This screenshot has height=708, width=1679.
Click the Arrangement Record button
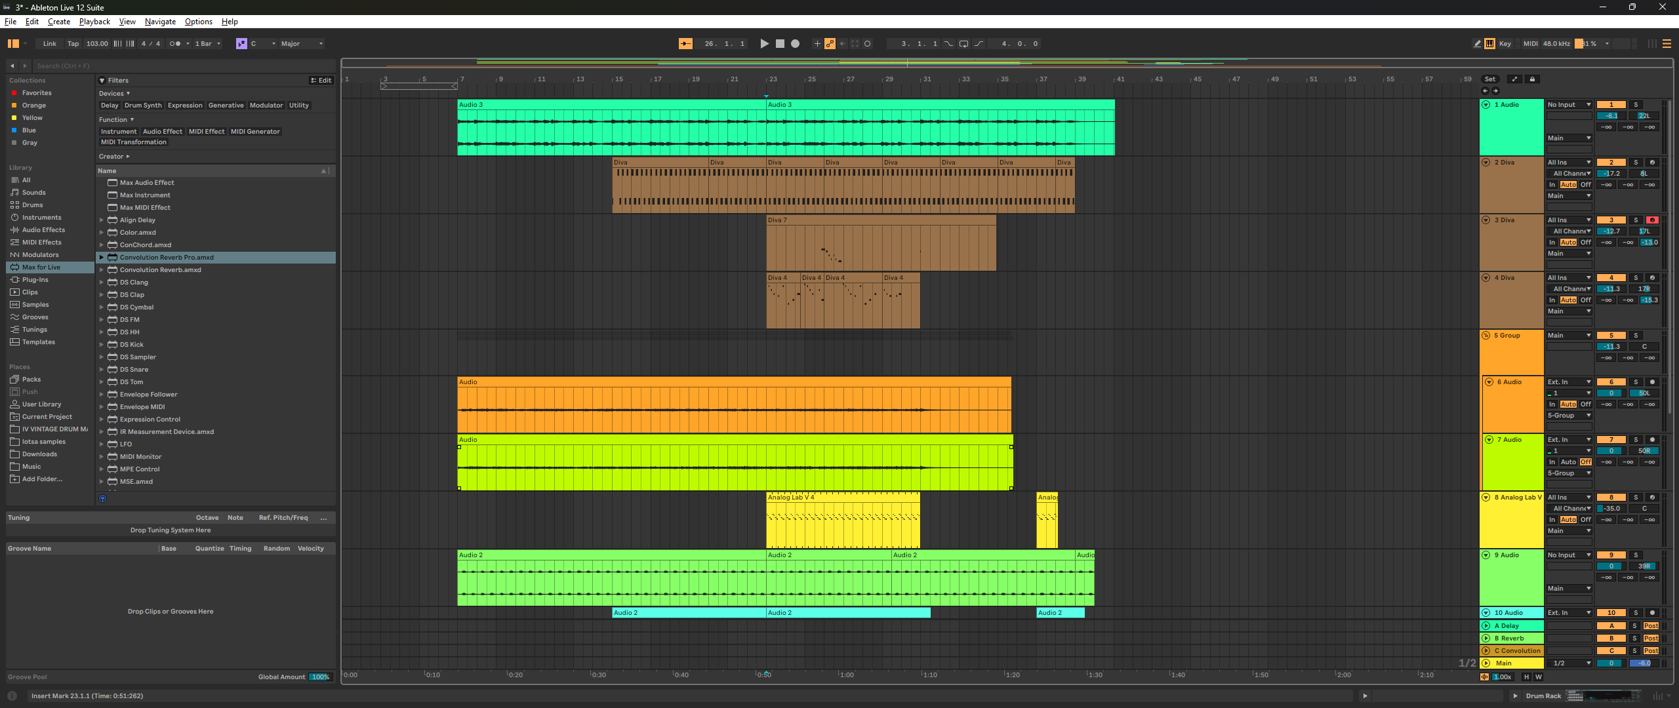[795, 44]
